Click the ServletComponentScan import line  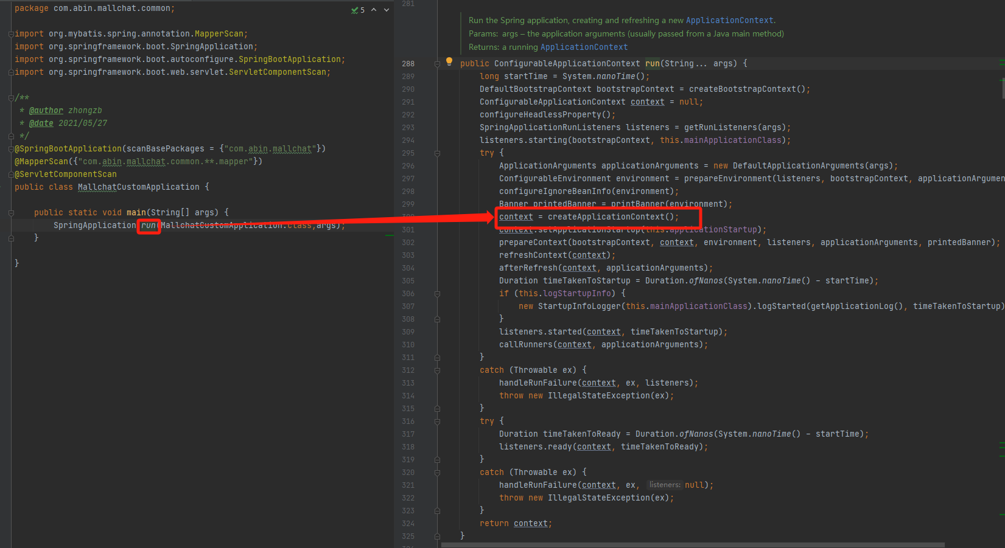pos(172,72)
